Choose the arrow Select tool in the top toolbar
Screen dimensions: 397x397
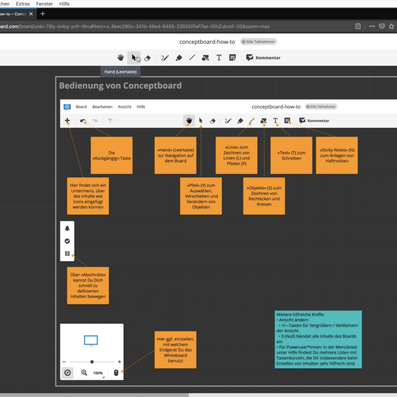[x=134, y=58]
